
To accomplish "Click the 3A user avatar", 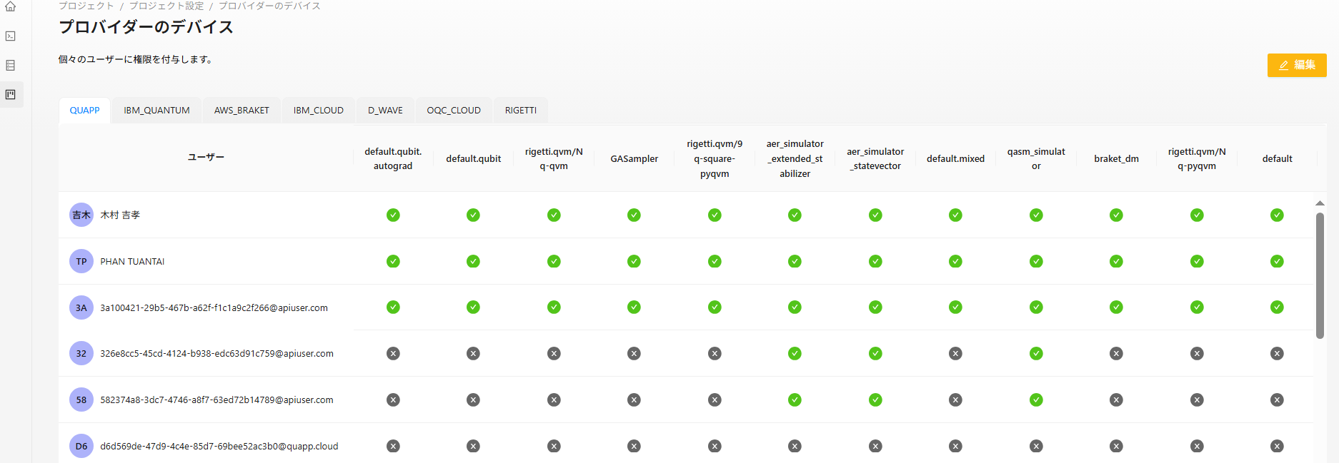I will click(81, 307).
